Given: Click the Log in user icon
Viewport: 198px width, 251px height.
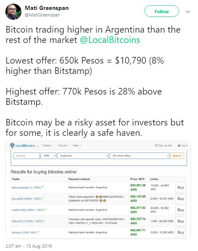Looking at the screenshot, I should tap(179, 145).
